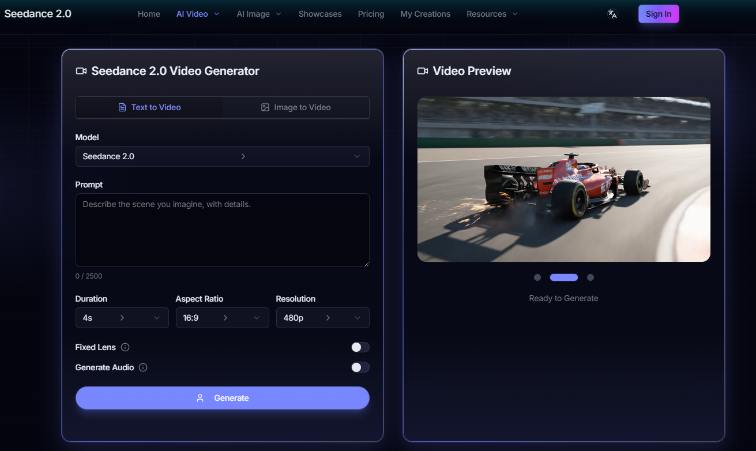Click the video camera icon beside Seedance 2.0 Video Generator
The width and height of the screenshot is (756, 451).
(81, 71)
